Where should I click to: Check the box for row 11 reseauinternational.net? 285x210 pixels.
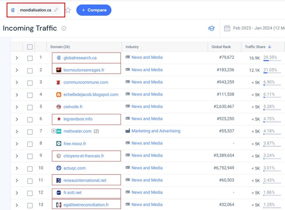[30, 181]
